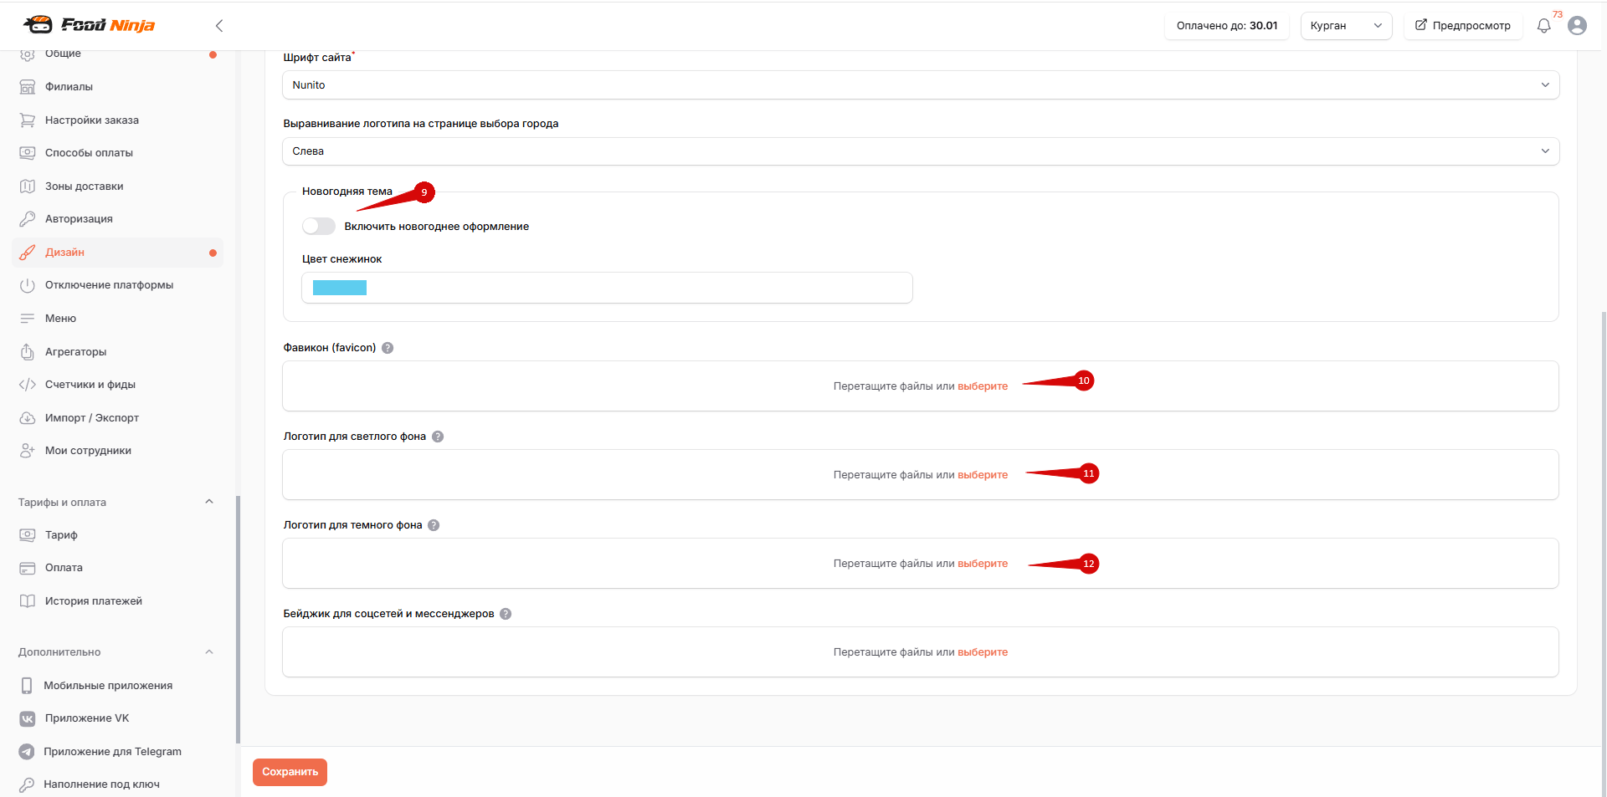Click the Telegram app icon in sidebar

(x=27, y=751)
